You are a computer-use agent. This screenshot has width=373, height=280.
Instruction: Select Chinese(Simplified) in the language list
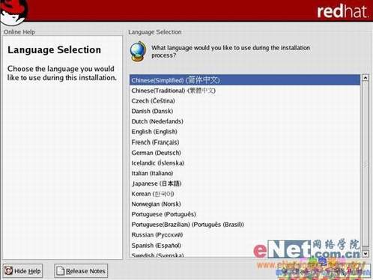tap(245, 80)
